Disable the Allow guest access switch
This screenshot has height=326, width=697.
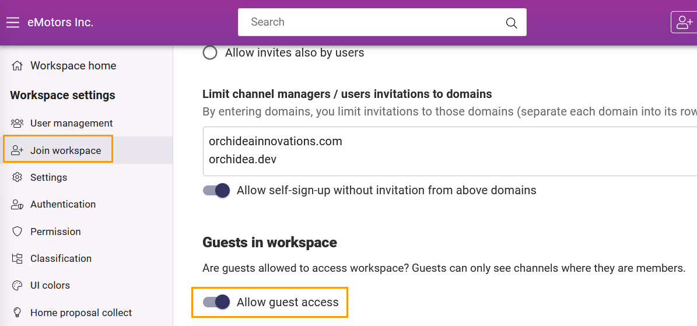[216, 303]
